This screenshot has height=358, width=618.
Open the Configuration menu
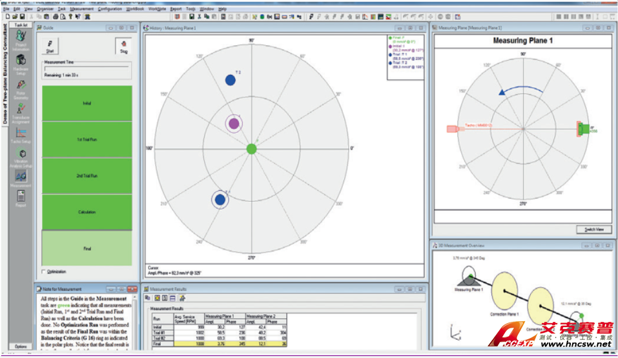[110, 10]
